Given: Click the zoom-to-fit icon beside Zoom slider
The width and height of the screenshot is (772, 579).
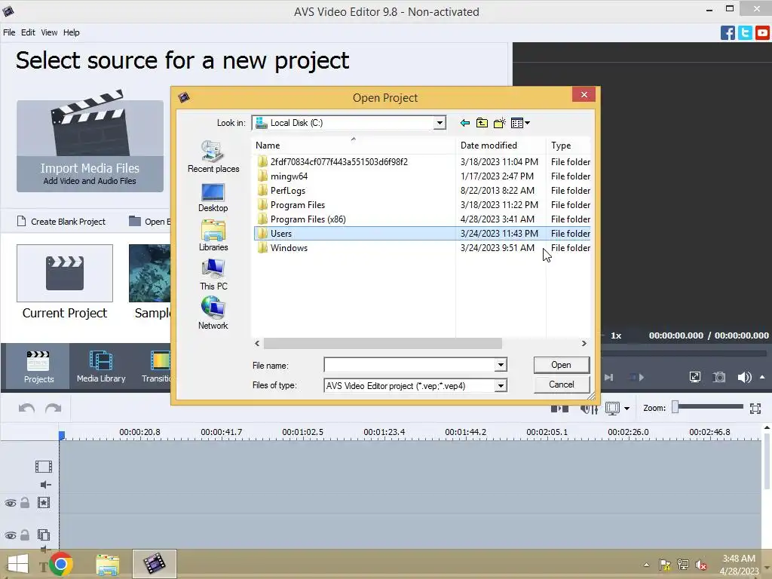Looking at the screenshot, I should click(755, 408).
